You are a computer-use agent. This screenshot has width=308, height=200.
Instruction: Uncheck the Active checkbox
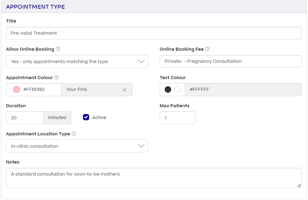click(86, 117)
